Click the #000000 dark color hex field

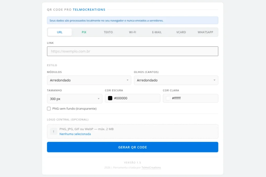pos(135,98)
